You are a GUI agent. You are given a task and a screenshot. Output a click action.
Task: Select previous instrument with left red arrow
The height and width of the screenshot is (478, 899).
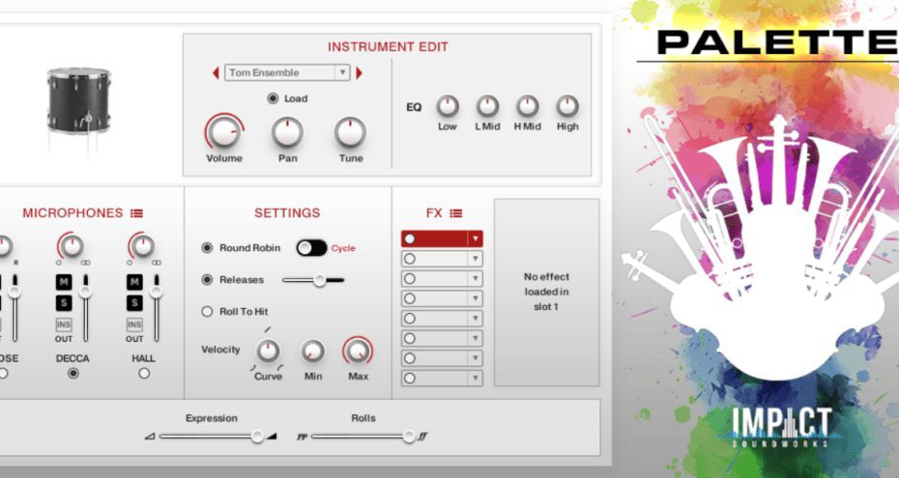tap(216, 73)
